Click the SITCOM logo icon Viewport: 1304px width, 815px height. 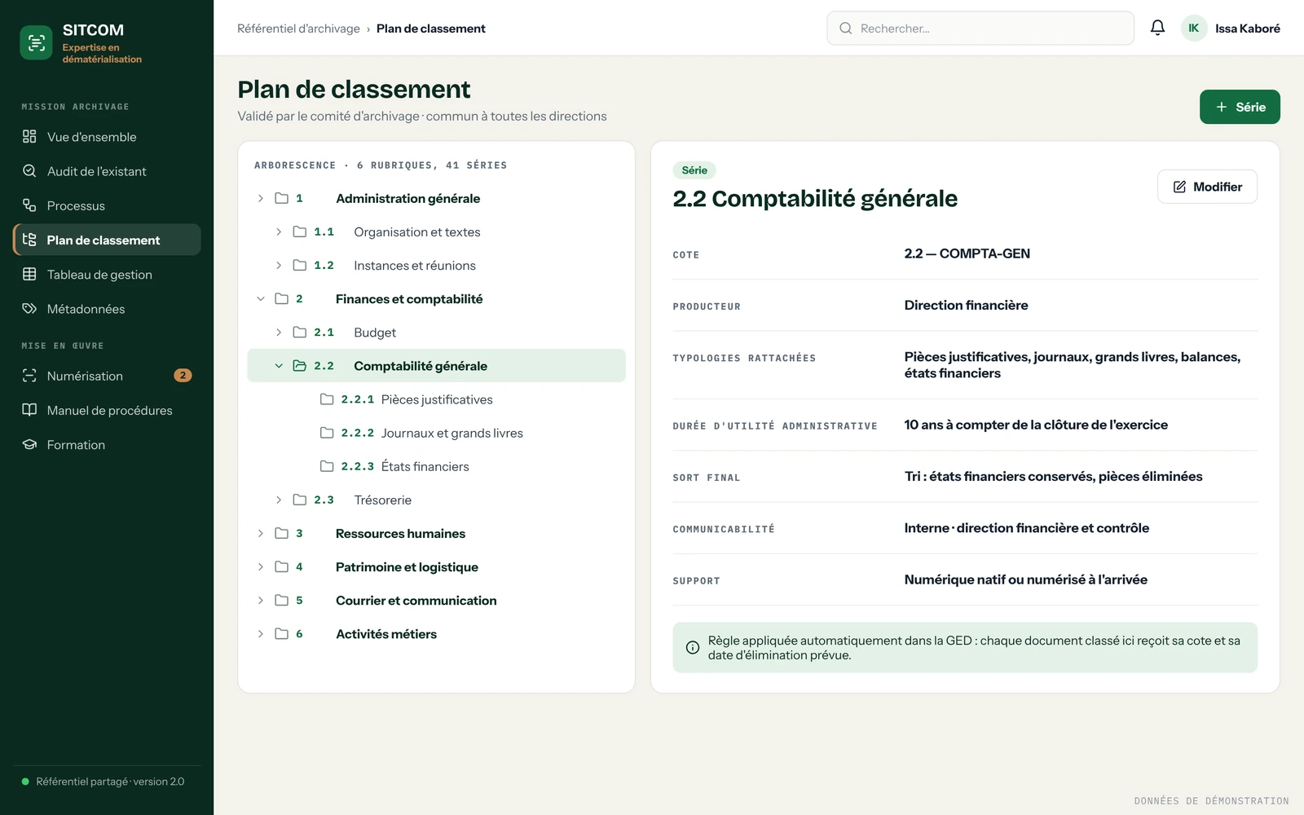pos(36,43)
